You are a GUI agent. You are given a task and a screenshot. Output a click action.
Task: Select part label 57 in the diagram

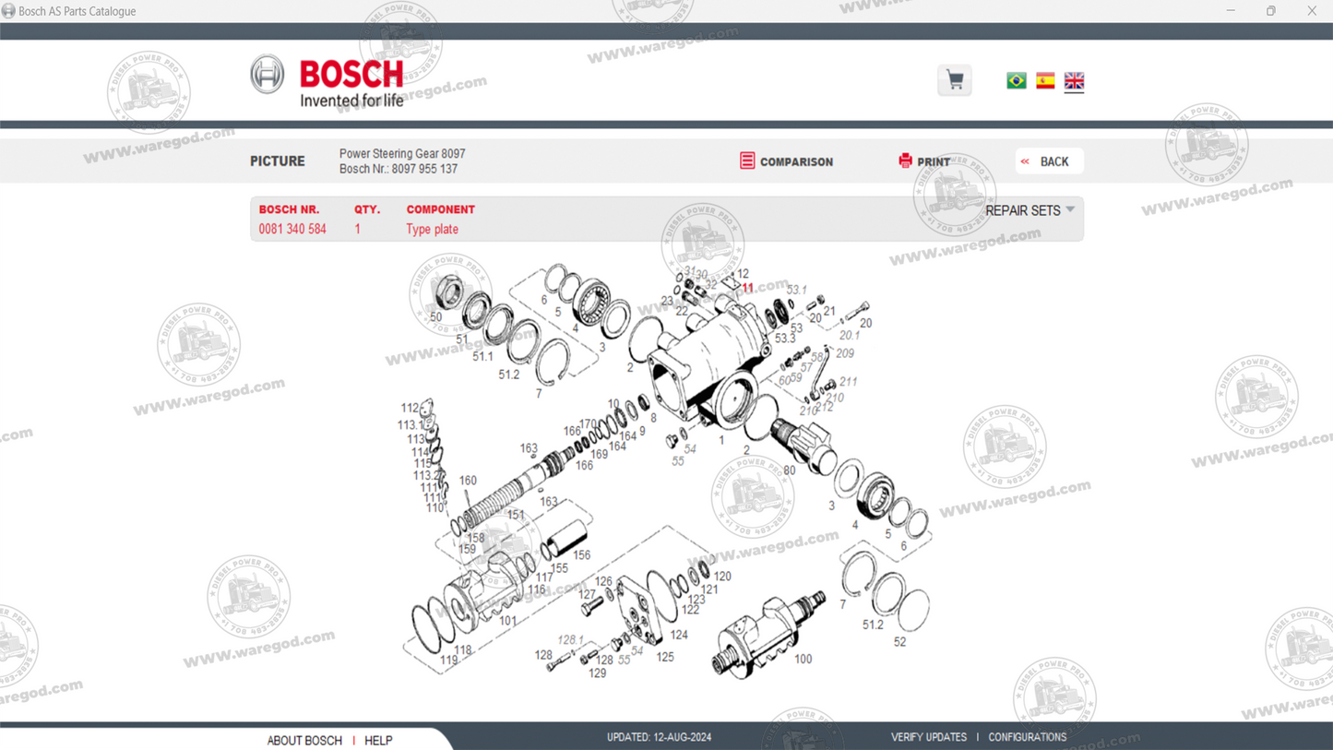(x=806, y=367)
